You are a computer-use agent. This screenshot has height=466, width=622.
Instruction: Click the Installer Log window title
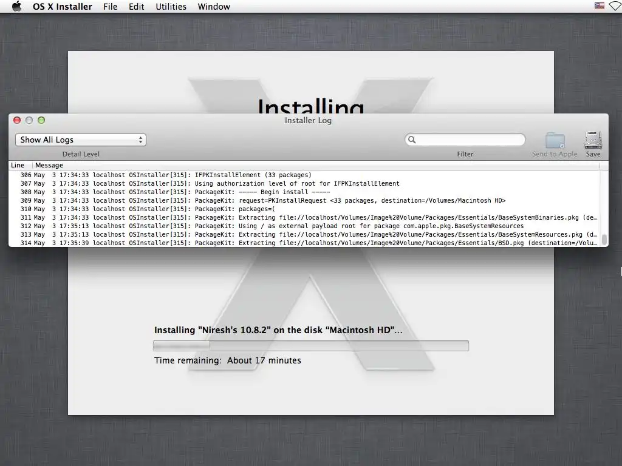coord(308,121)
